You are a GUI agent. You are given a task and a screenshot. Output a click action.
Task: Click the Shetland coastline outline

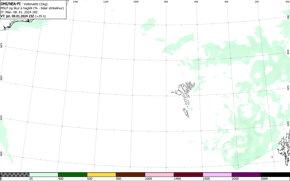click(x=284, y=148)
